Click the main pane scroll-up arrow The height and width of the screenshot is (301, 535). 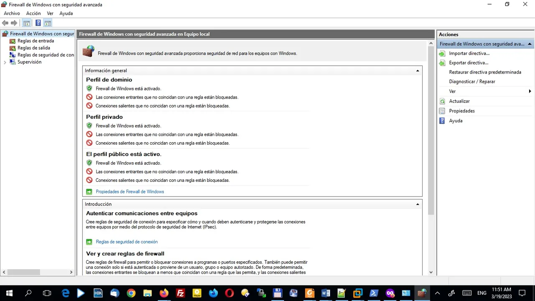[431, 43]
